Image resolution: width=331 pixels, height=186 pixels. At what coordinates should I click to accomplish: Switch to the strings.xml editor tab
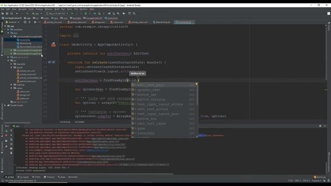click(99, 22)
